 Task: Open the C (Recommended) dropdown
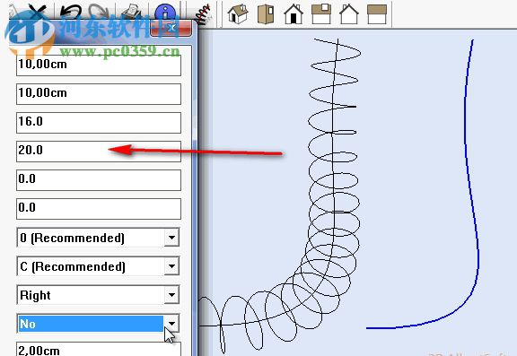click(x=171, y=266)
